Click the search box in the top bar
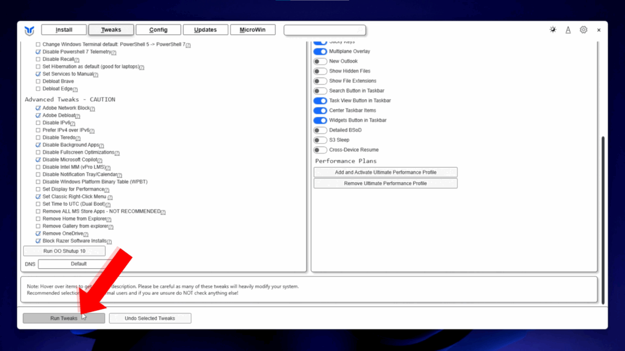Viewport: 625px width, 351px height. (x=325, y=30)
